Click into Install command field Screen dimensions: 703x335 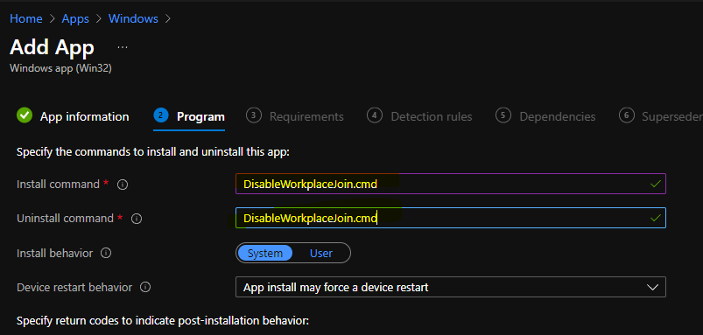click(451, 184)
